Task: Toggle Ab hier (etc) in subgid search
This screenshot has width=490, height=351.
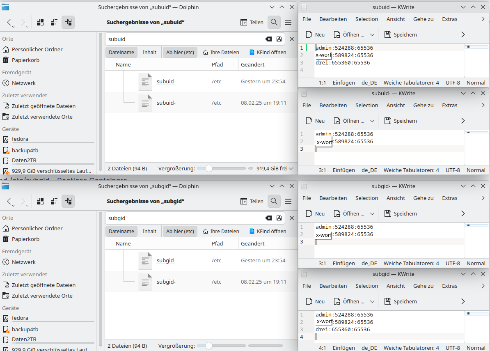Action: pos(180,231)
